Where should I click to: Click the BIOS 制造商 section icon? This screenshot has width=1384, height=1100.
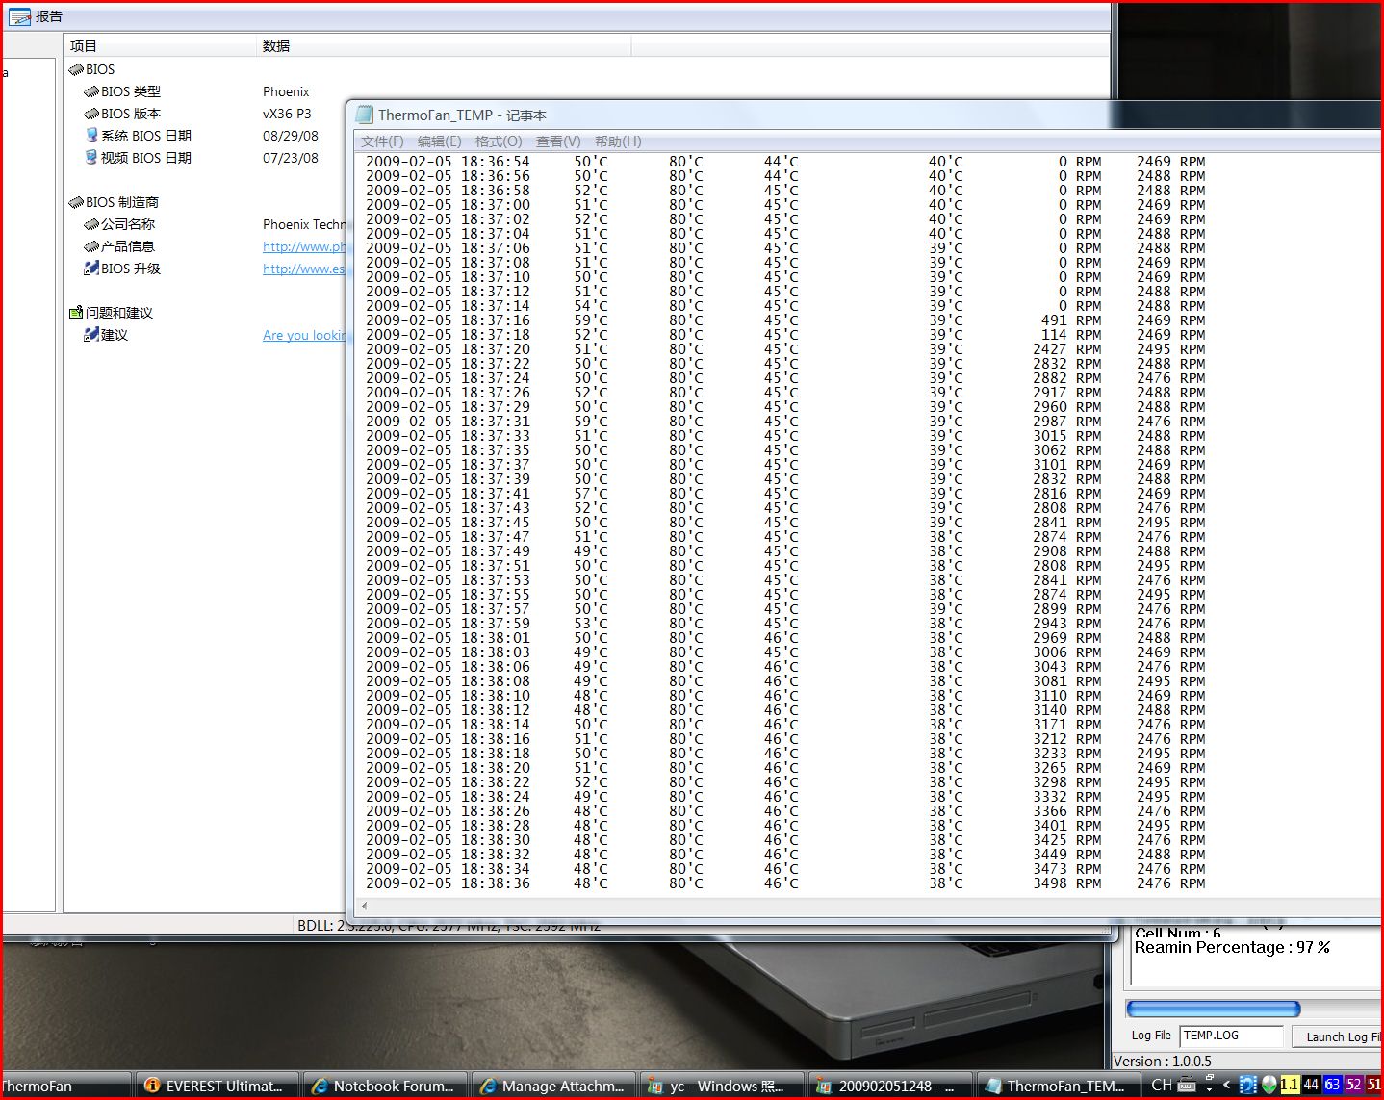point(76,202)
